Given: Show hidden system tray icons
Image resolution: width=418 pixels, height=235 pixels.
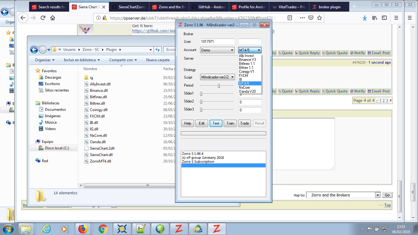Looking at the screenshot, I should click(x=363, y=229).
